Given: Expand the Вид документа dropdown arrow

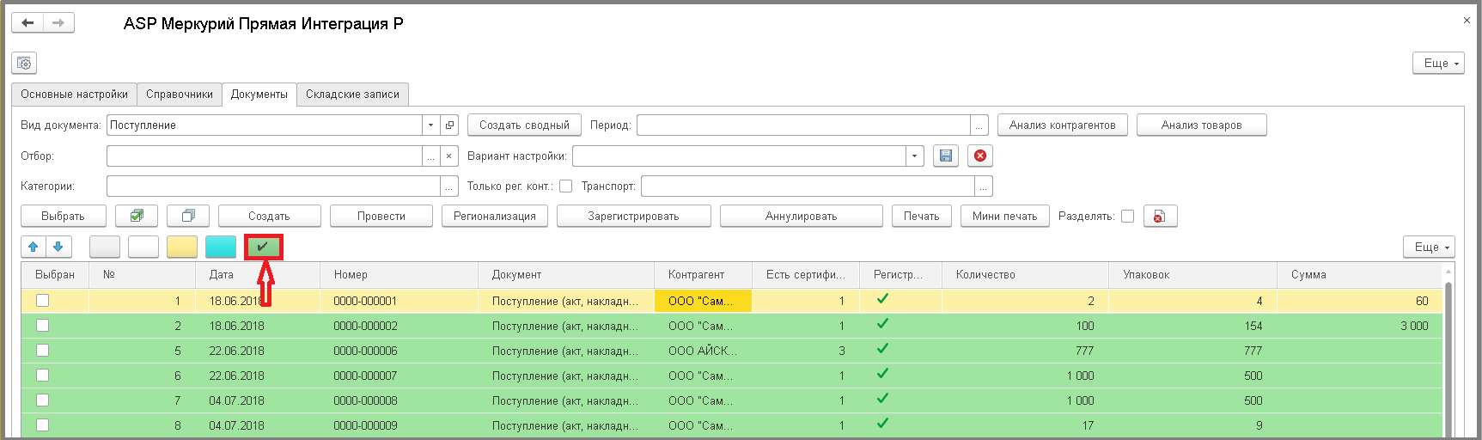Looking at the screenshot, I should (x=430, y=125).
